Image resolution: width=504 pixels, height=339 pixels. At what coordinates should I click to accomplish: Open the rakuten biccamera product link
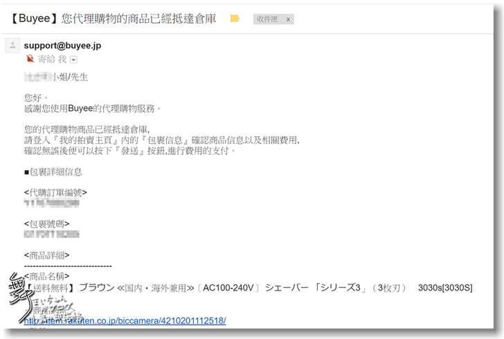tap(125, 321)
